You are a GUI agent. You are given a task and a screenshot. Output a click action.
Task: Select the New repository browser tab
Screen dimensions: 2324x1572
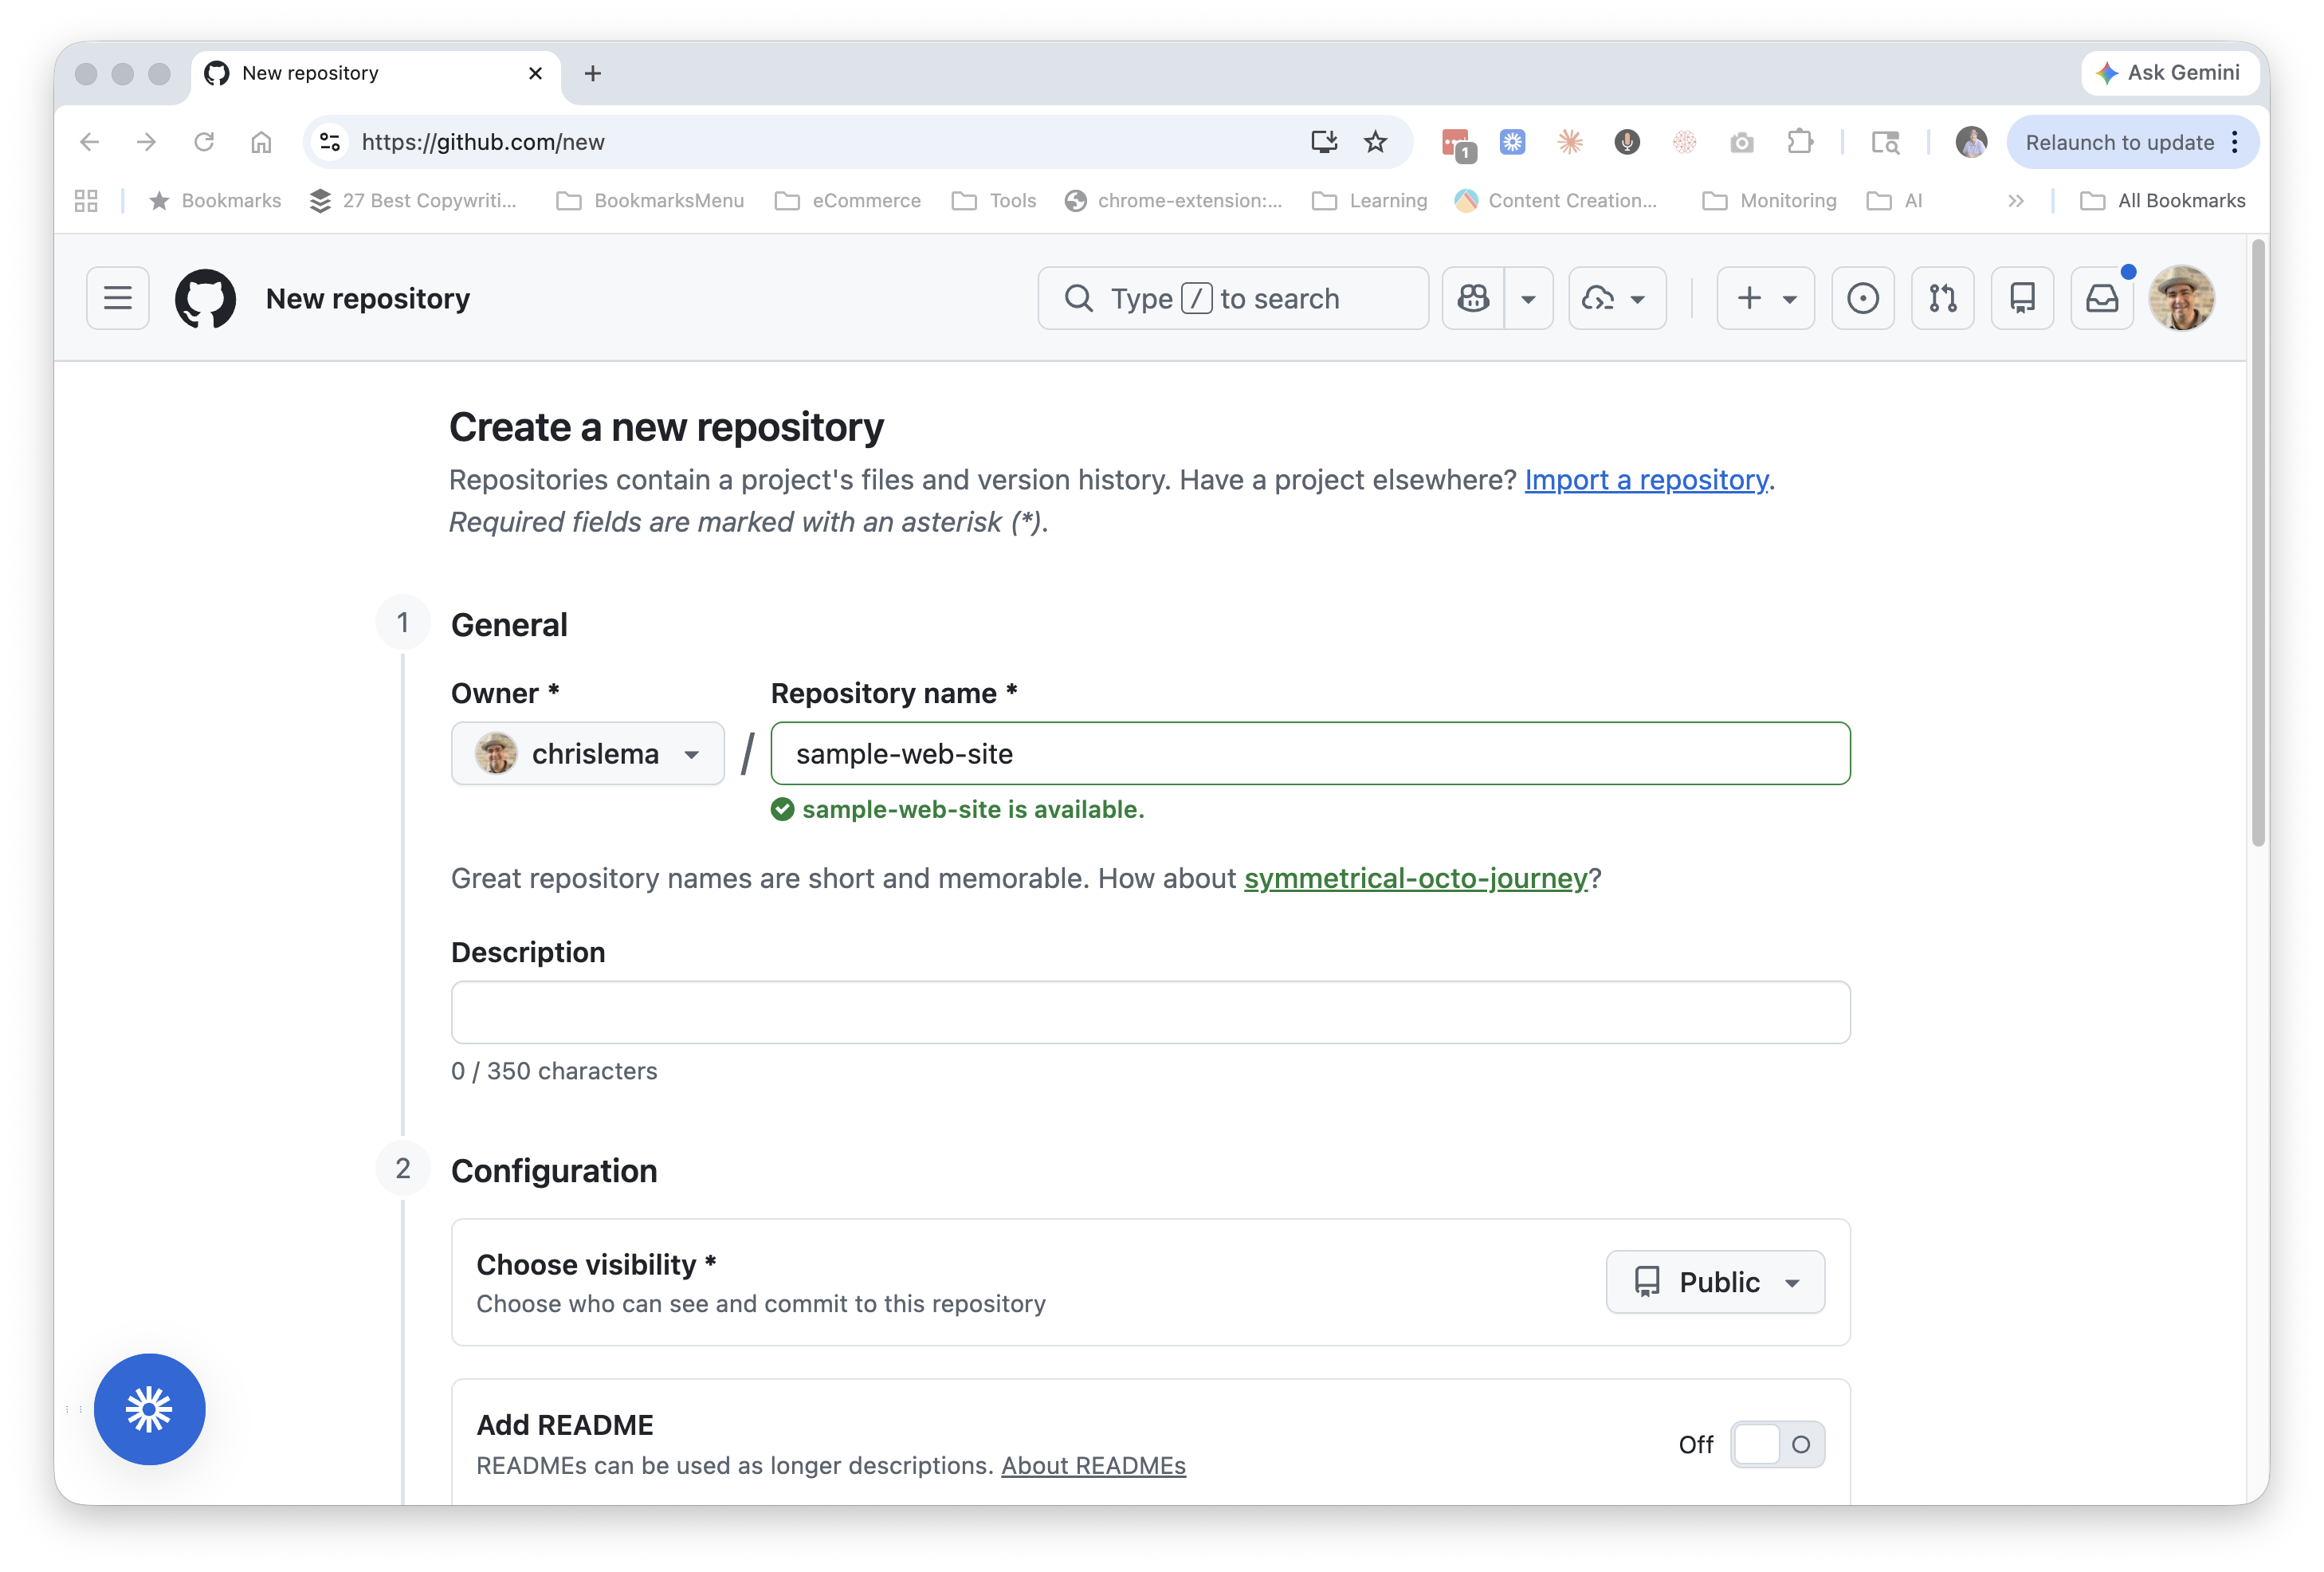[370, 73]
